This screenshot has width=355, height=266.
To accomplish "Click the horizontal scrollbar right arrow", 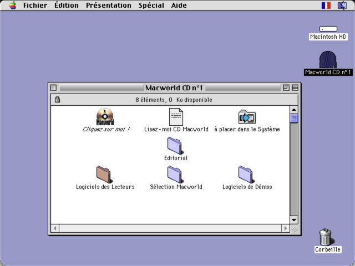I will click(x=285, y=228).
